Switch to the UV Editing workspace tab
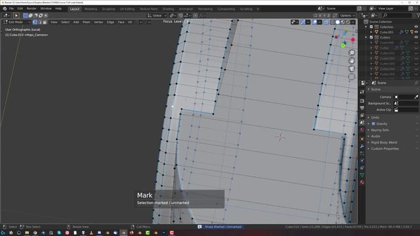This screenshot has height=236, width=420. point(127,9)
